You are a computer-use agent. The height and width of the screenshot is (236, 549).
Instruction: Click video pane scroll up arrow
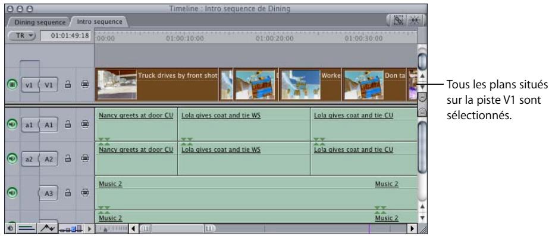[422, 75]
